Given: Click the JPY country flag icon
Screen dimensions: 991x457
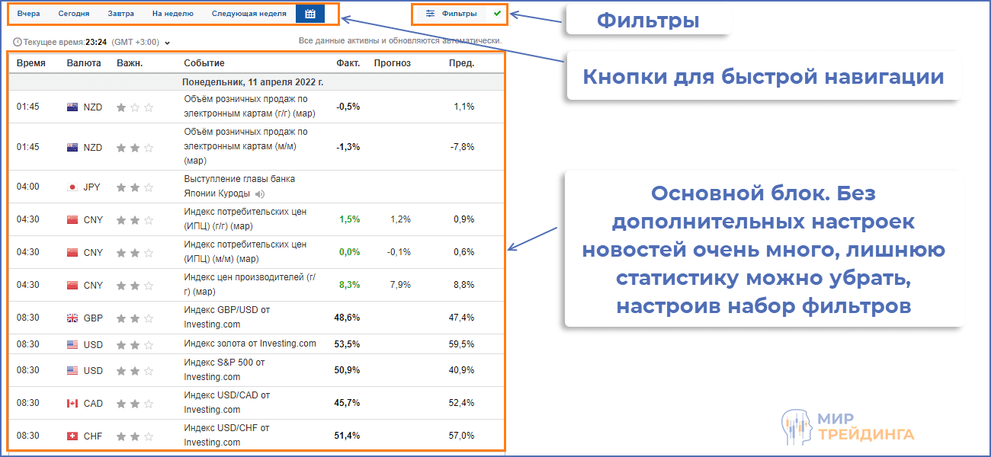Looking at the screenshot, I should coord(71,187).
